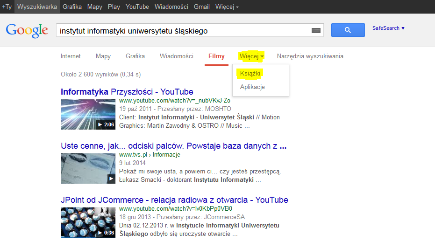Choose Aplikacje from the Więcej dropdown

(x=252, y=87)
